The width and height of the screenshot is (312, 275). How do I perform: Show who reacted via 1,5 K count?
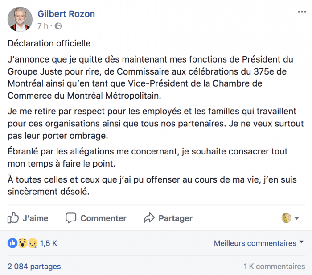coord(49,243)
